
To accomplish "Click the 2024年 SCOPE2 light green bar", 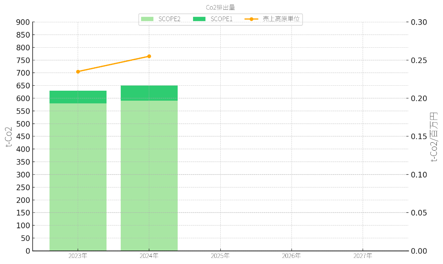I will coord(149,176).
